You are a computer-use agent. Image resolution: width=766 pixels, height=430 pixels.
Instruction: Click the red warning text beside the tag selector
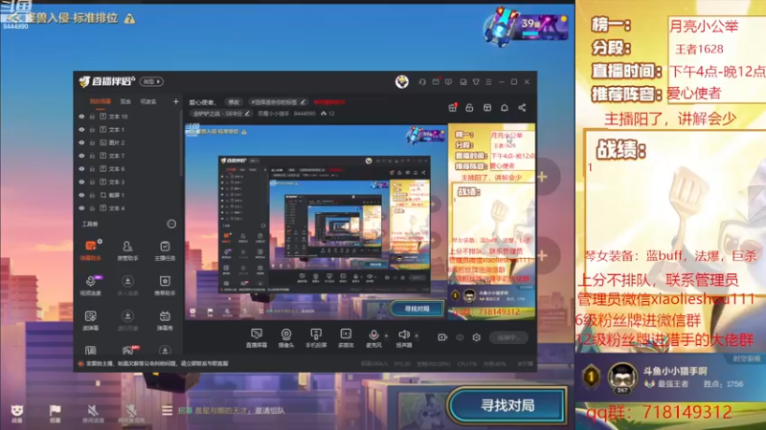coord(329,102)
